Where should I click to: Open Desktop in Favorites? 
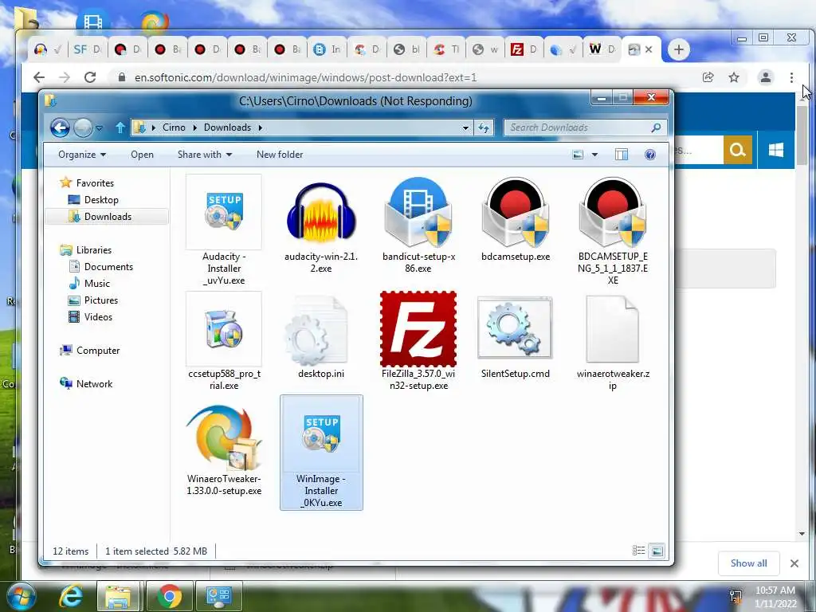[101, 200]
